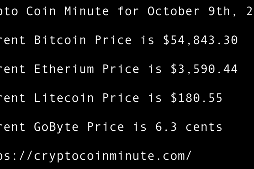Viewport: 254px width, 169px height.
Task: Click the word cents
Action: coord(204,127)
